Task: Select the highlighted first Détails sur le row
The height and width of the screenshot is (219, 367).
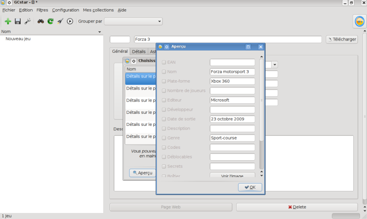Action: [x=140, y=79]
